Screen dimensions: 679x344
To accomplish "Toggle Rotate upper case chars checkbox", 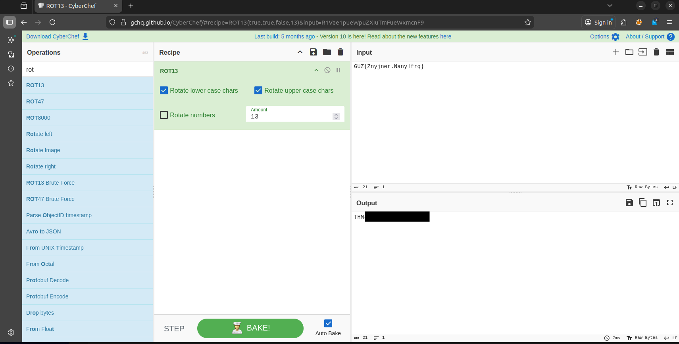I will pyautogui.click(x=258, y=90).
